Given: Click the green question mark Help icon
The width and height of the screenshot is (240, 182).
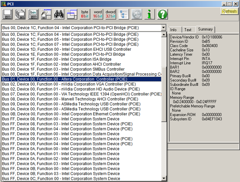Looking at the screenshot, I should click(162, 14).
